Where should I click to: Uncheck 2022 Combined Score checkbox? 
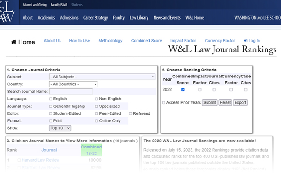[x=183, y=90]
